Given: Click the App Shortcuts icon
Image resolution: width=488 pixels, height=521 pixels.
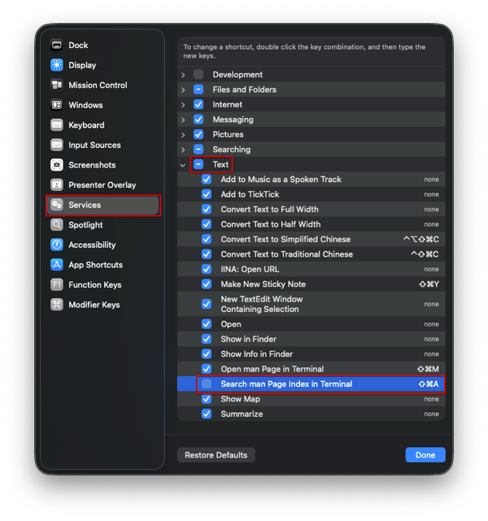Looking at the screenshot, I should 57,265.
